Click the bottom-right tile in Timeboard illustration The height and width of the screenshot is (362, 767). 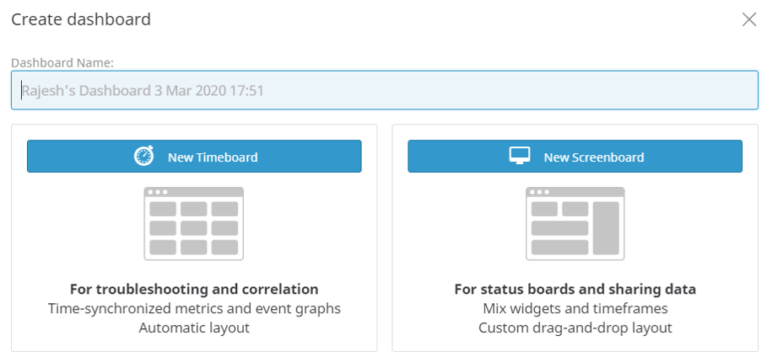(224, 247)
